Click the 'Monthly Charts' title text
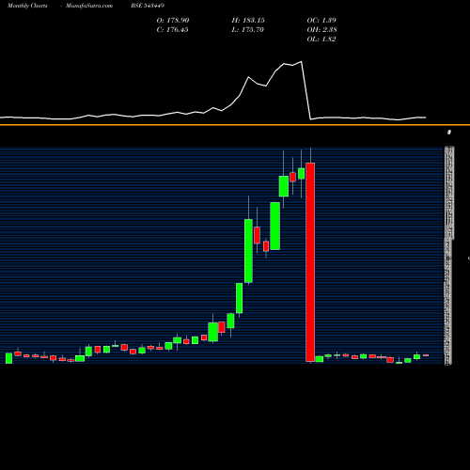The image size is (470, 470). pos(27,6)
